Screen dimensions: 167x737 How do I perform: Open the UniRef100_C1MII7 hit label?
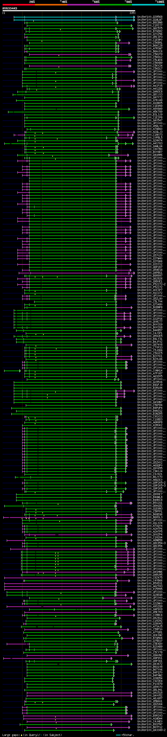click(x=150, y=25)
